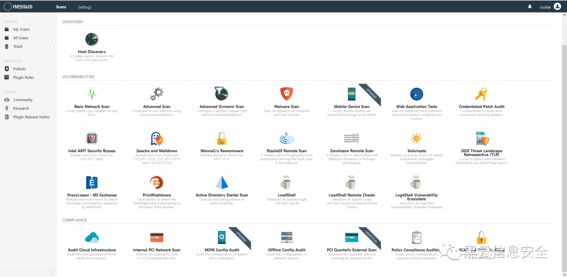Screen dimensions: 567x277
Task: Choose the WannaCry Ransomware padlock icon
Action: click(x=222, y=138)
